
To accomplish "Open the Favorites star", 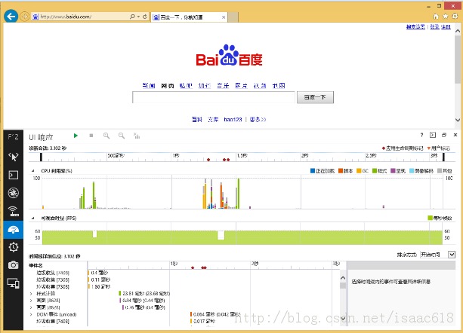I will pyautogui.click(x=446, y=17).
